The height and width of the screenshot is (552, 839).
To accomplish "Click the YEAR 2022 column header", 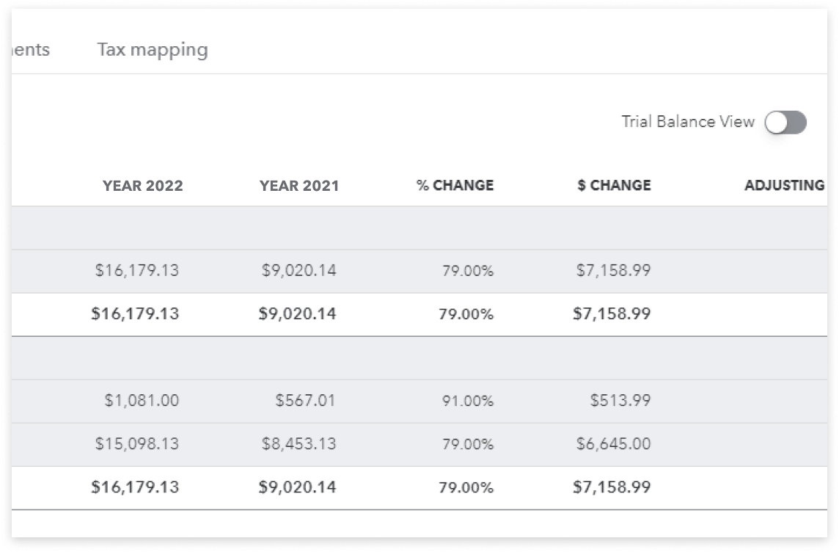I will 142,186.
